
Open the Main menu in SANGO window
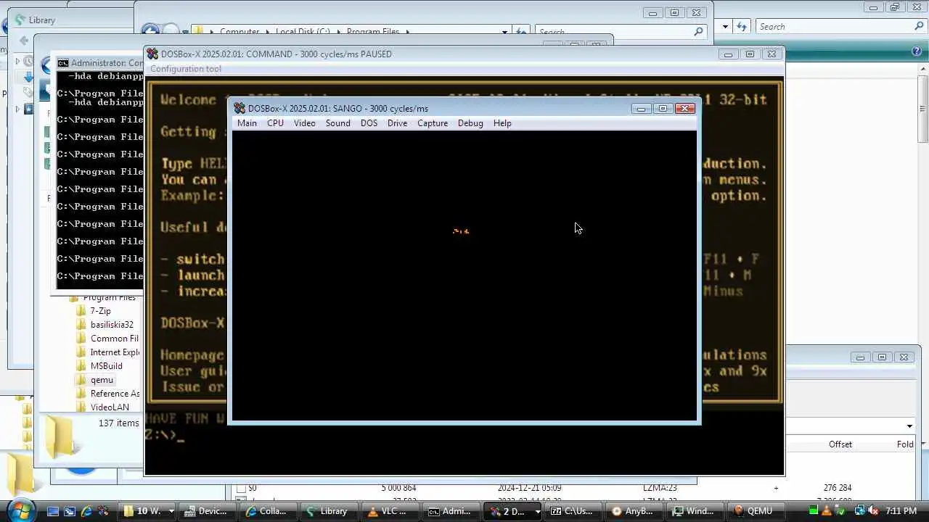point(247,123)
